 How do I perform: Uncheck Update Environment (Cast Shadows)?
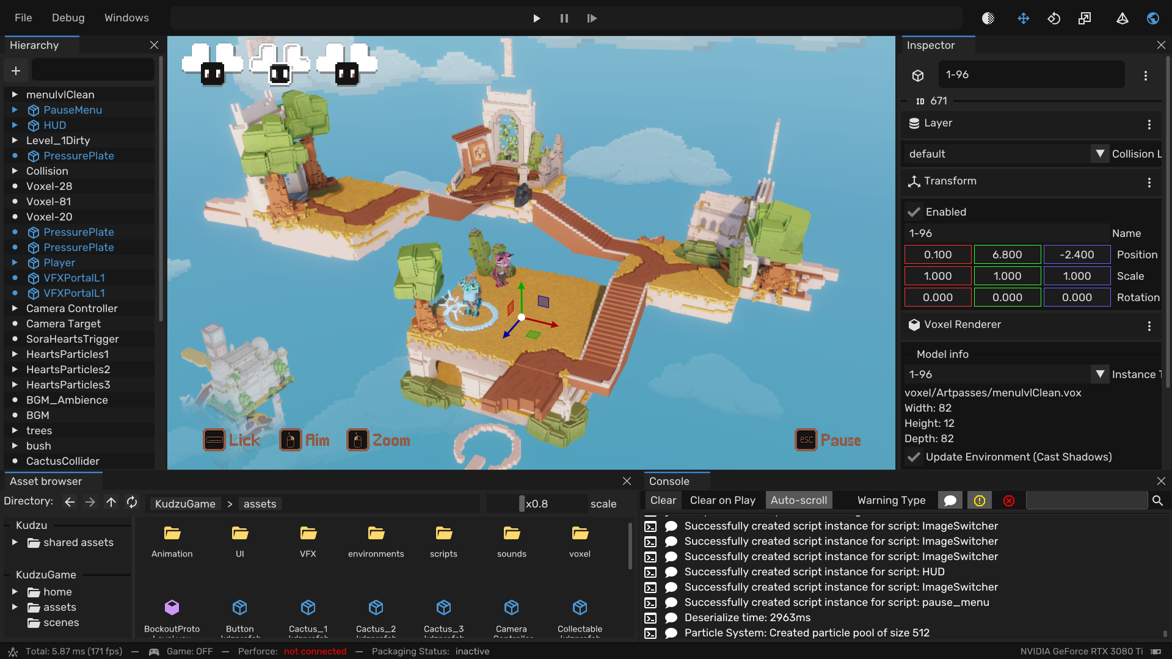pos(914,457)
